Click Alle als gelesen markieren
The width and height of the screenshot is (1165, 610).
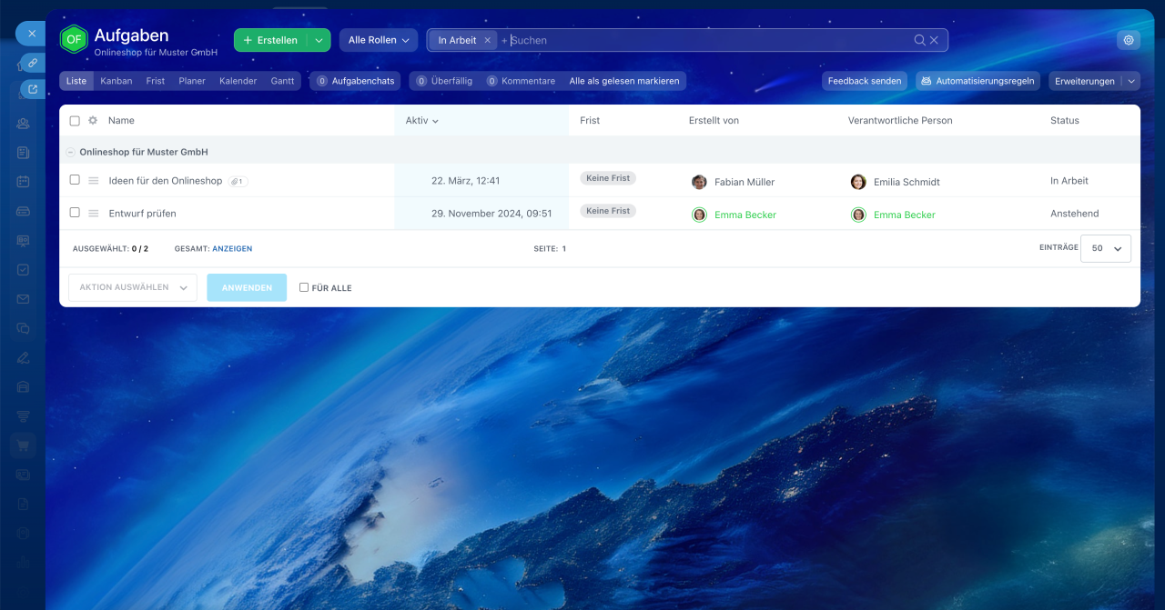[624, 81]
